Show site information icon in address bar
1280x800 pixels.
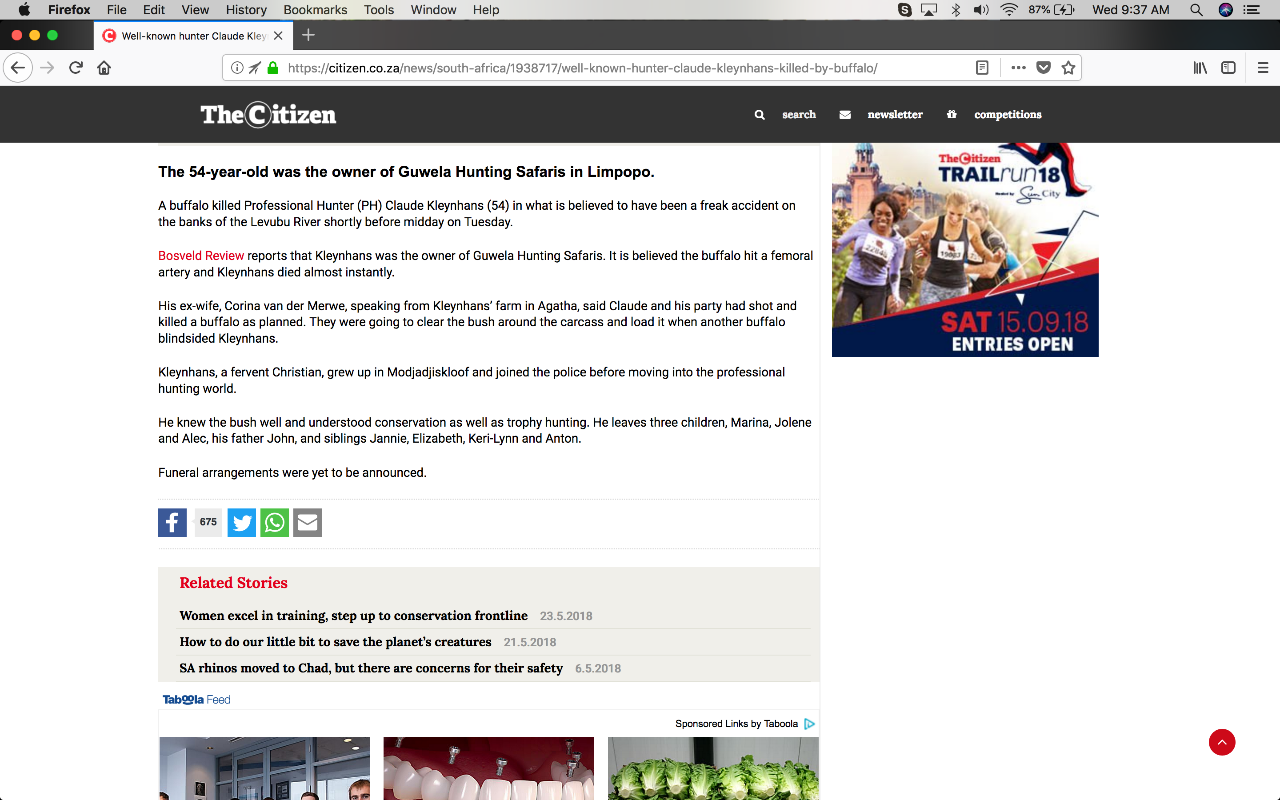pos(237,68)
